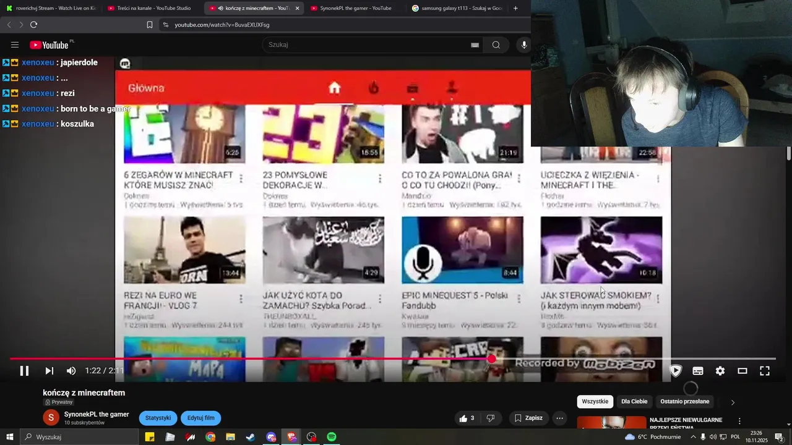Reload the current page
792x445 pixels.
pos(33,25)
